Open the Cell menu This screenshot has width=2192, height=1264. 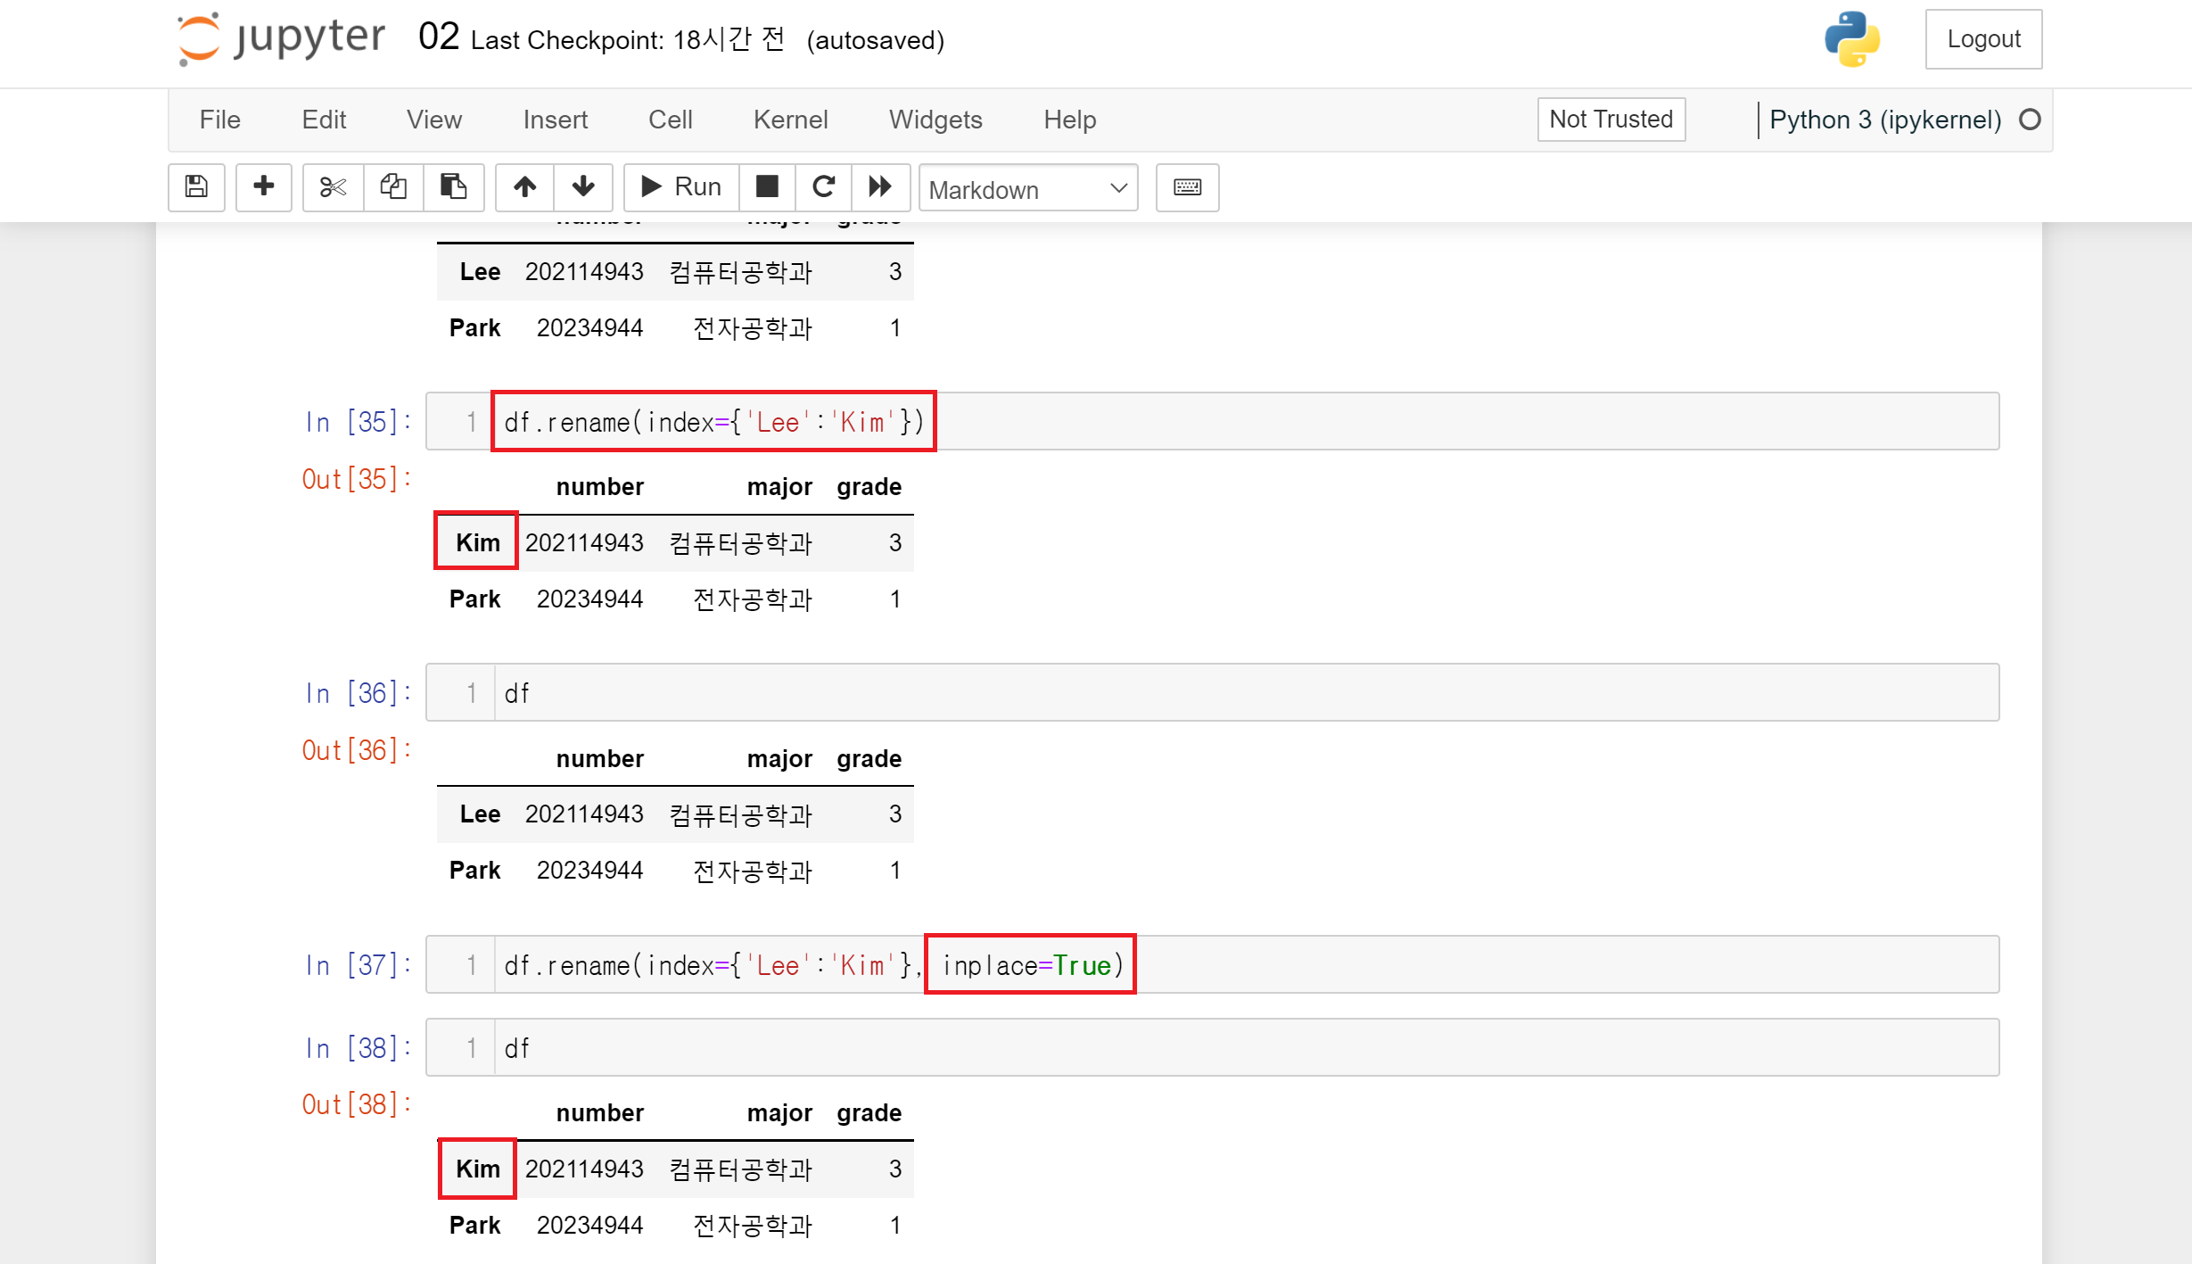click(x=670, y=120)
